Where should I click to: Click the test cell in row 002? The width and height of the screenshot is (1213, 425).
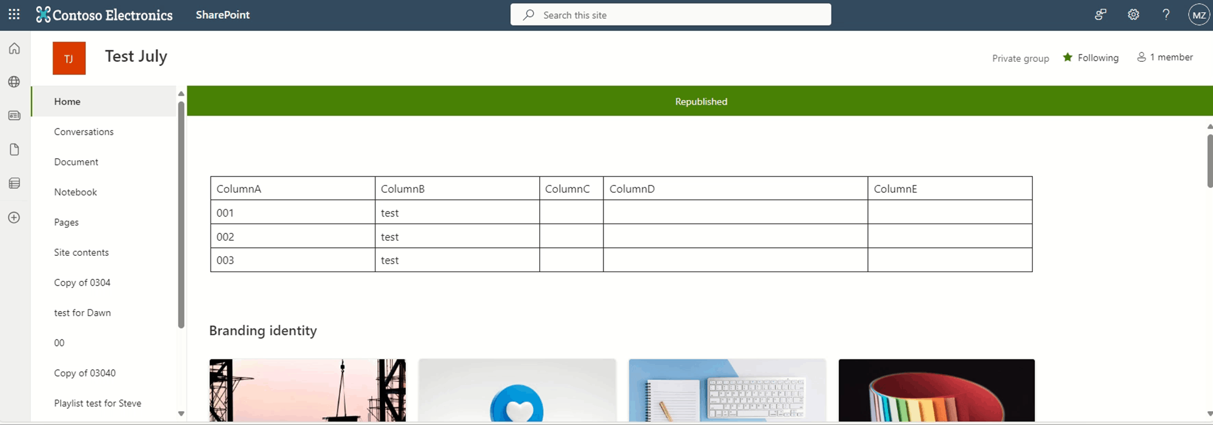(x=457, y=236)
